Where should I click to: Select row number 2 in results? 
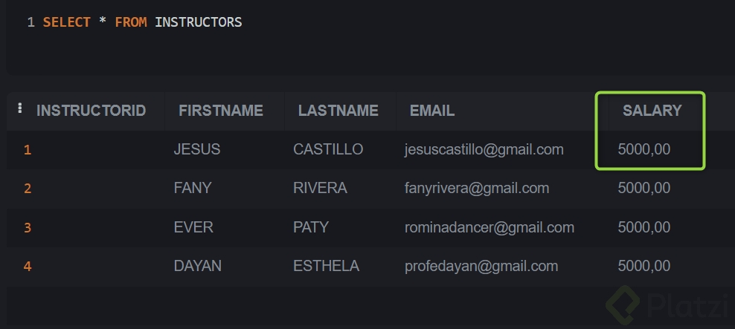point(28,189)
